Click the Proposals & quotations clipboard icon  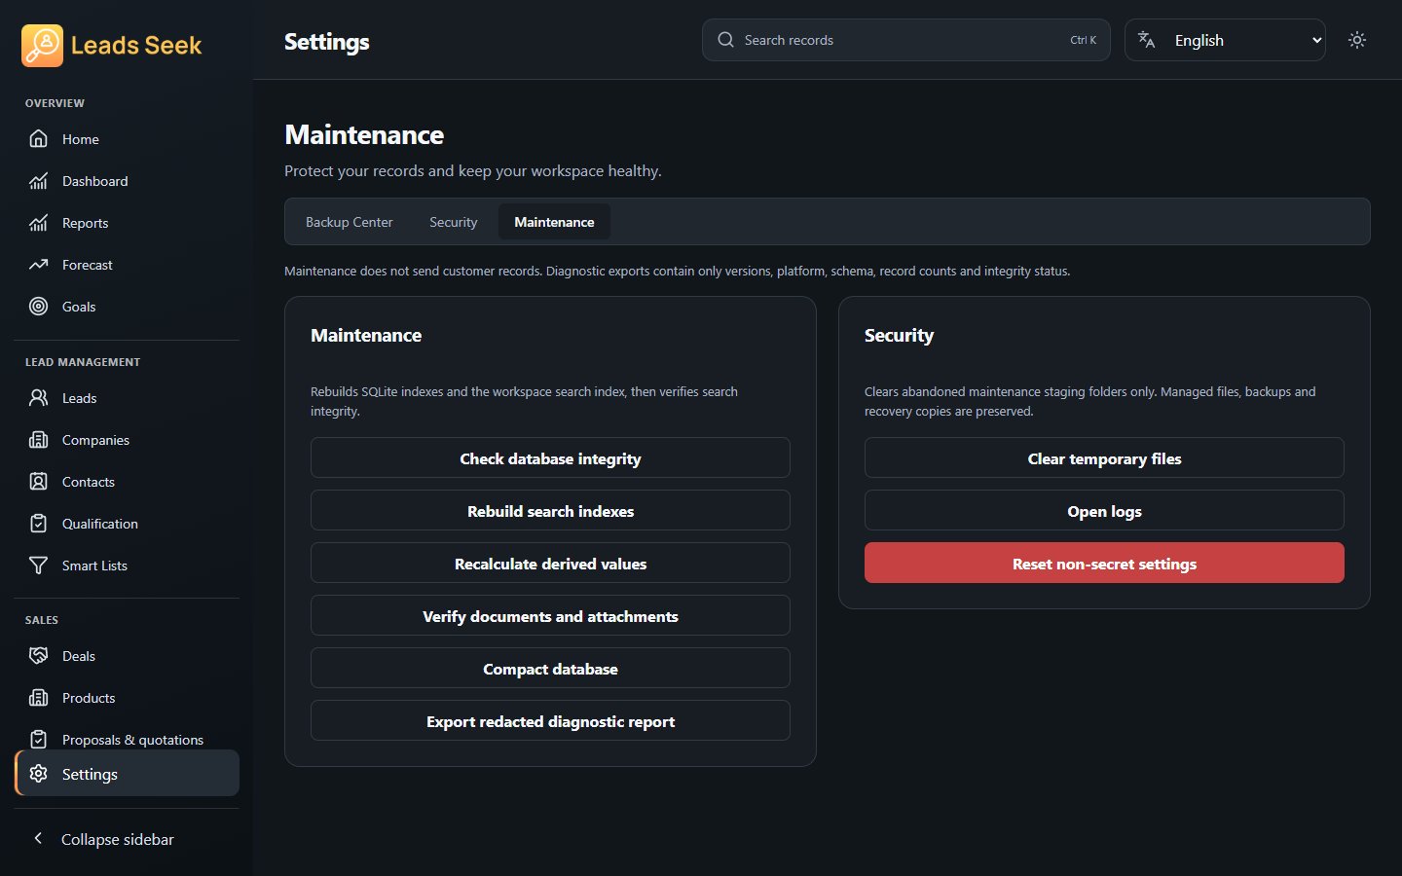(38, 740)
